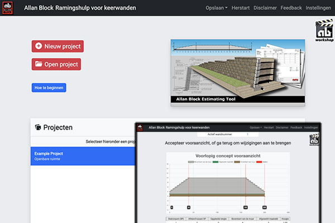Click Herstart in the top navigation
Screen dimensions: 335x223
pos(241,8)
